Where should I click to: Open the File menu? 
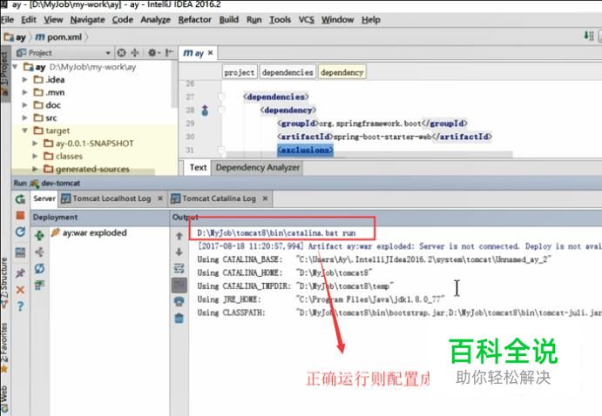7,19
